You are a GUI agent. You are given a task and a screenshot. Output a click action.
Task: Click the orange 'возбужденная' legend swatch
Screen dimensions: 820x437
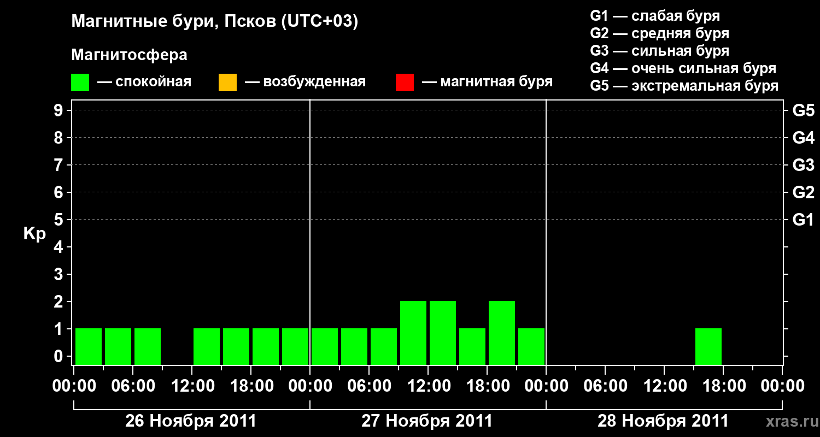click(227, 82)
